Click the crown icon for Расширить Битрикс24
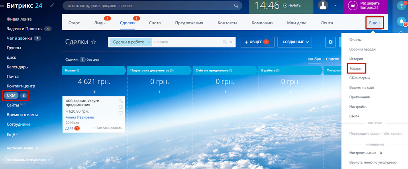The image size is (408, 169). (x=353, y=6)
